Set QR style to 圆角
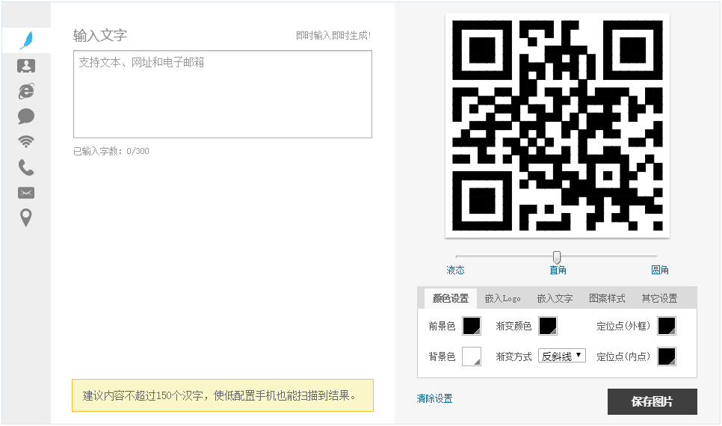 [x=659, y=271]
